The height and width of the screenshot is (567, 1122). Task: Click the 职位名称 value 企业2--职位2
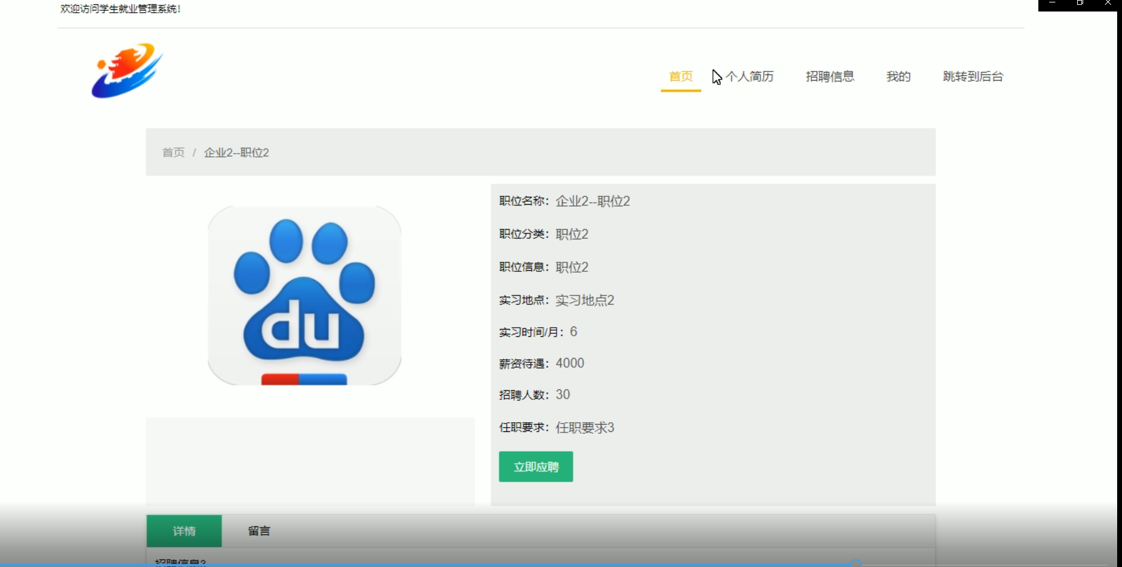point(593,201)
